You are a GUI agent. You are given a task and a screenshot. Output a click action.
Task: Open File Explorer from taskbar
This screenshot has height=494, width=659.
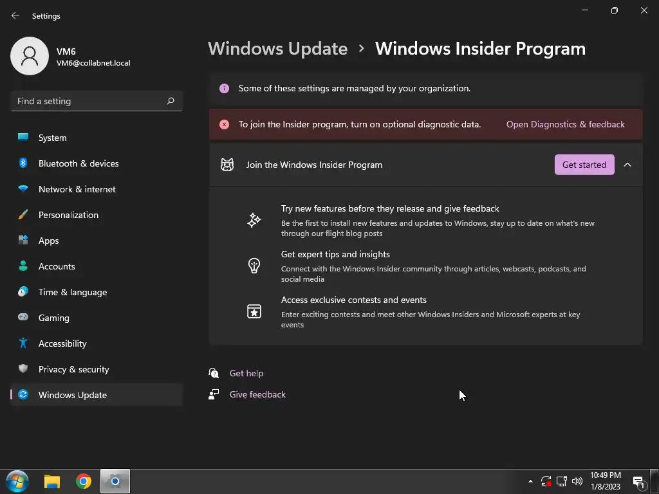pyautogui.click(x=52, y=481)
